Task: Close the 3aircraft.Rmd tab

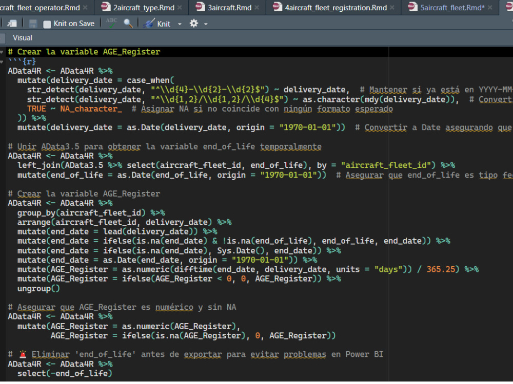Action: point(257,7)
